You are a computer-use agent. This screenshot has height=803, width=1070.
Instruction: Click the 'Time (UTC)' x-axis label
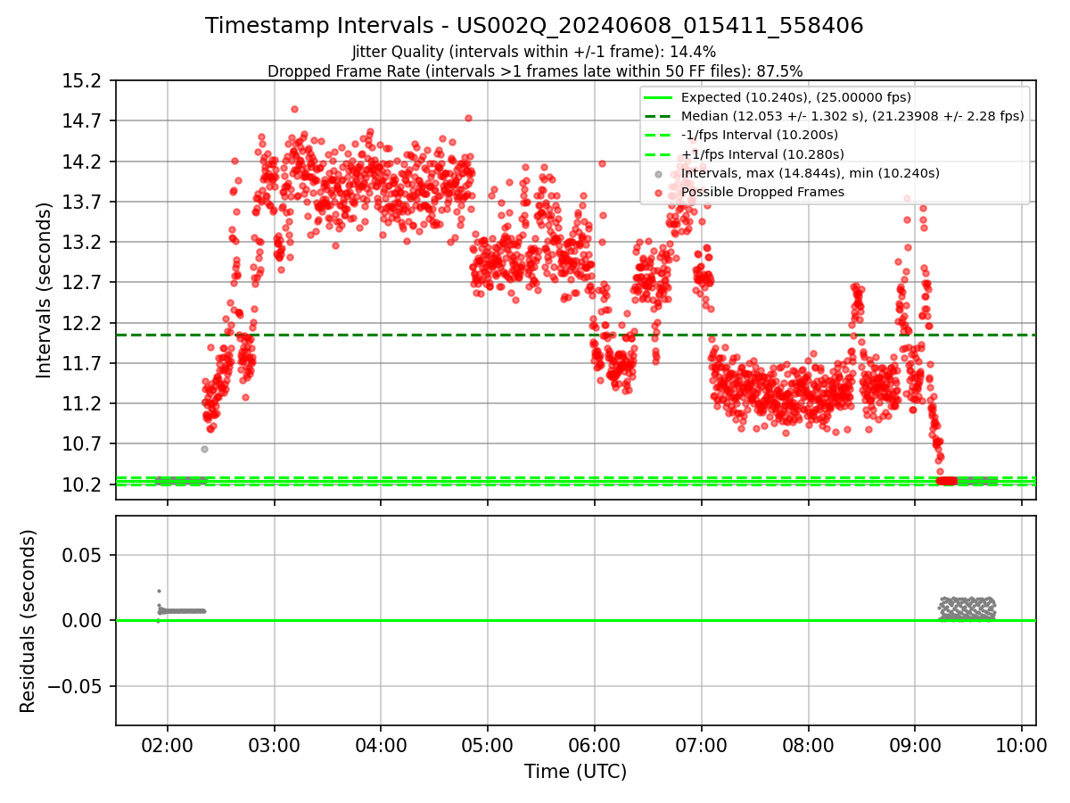575,772
